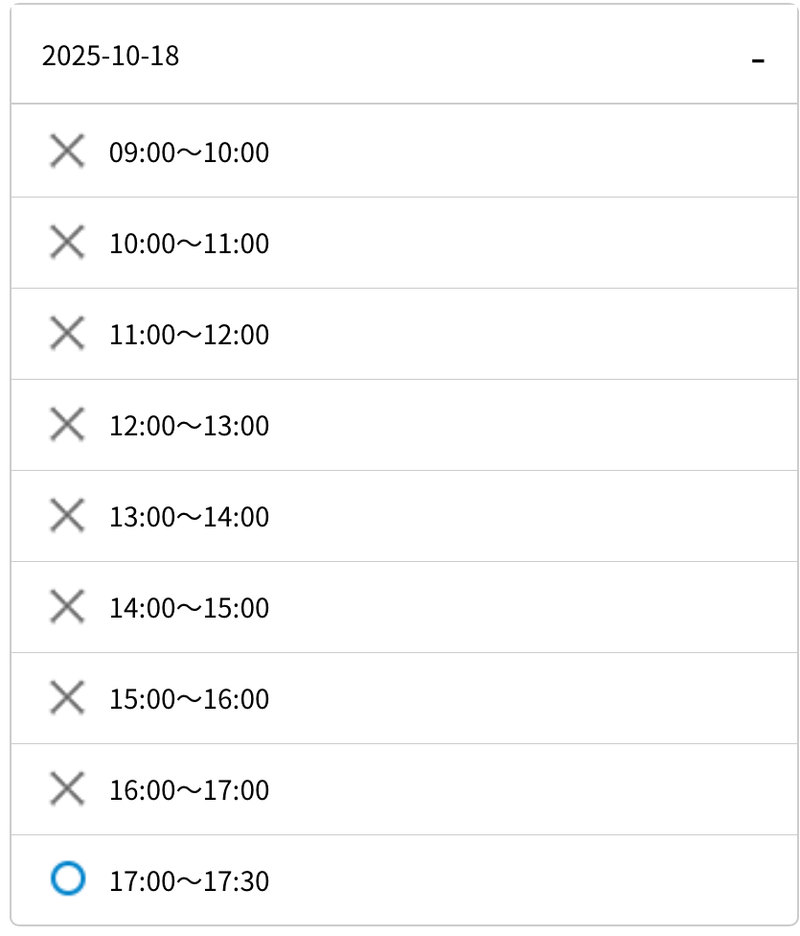Select the 10:00～11:00 time slot text
Screen dimensions: 800x936
(189, 244)
